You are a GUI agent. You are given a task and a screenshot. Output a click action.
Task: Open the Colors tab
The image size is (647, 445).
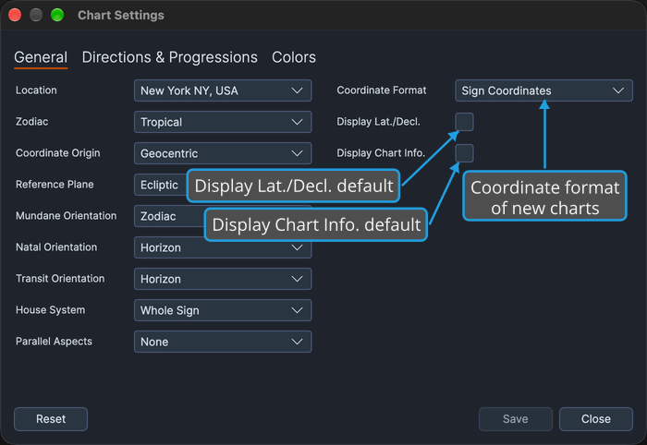pos(294,57)
